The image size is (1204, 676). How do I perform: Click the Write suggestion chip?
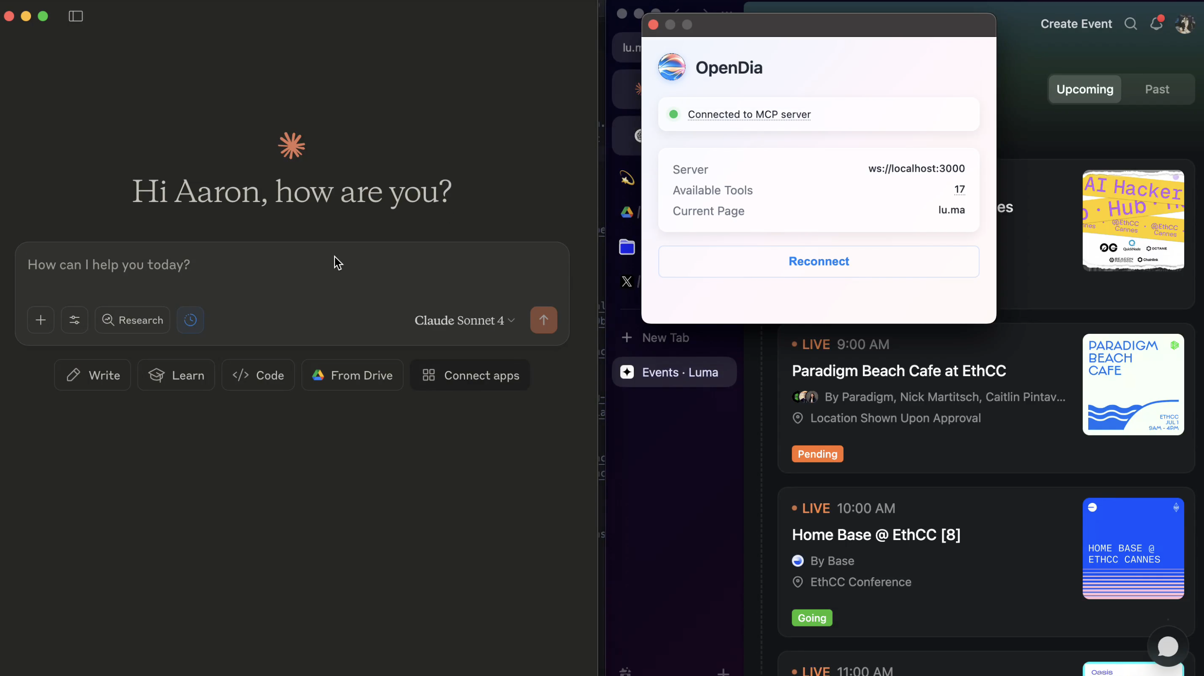(93, 375)
